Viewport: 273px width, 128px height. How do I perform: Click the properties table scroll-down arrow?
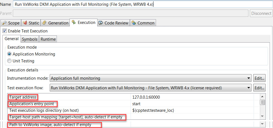point(262,116)
